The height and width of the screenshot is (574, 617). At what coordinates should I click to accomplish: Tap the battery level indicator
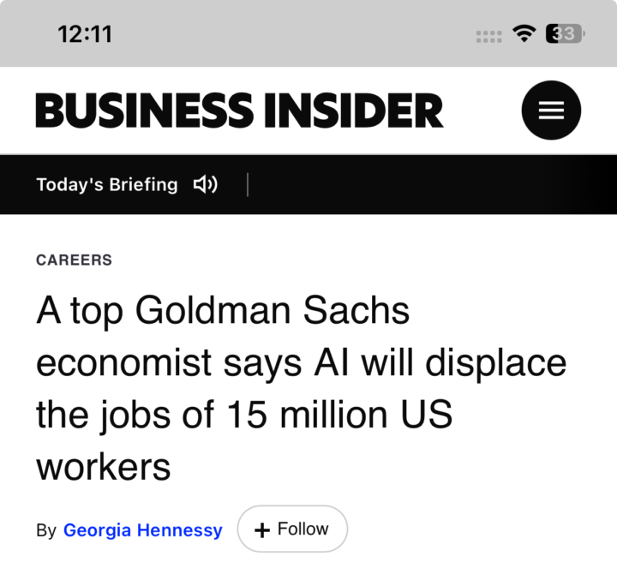tap(565, 33)
